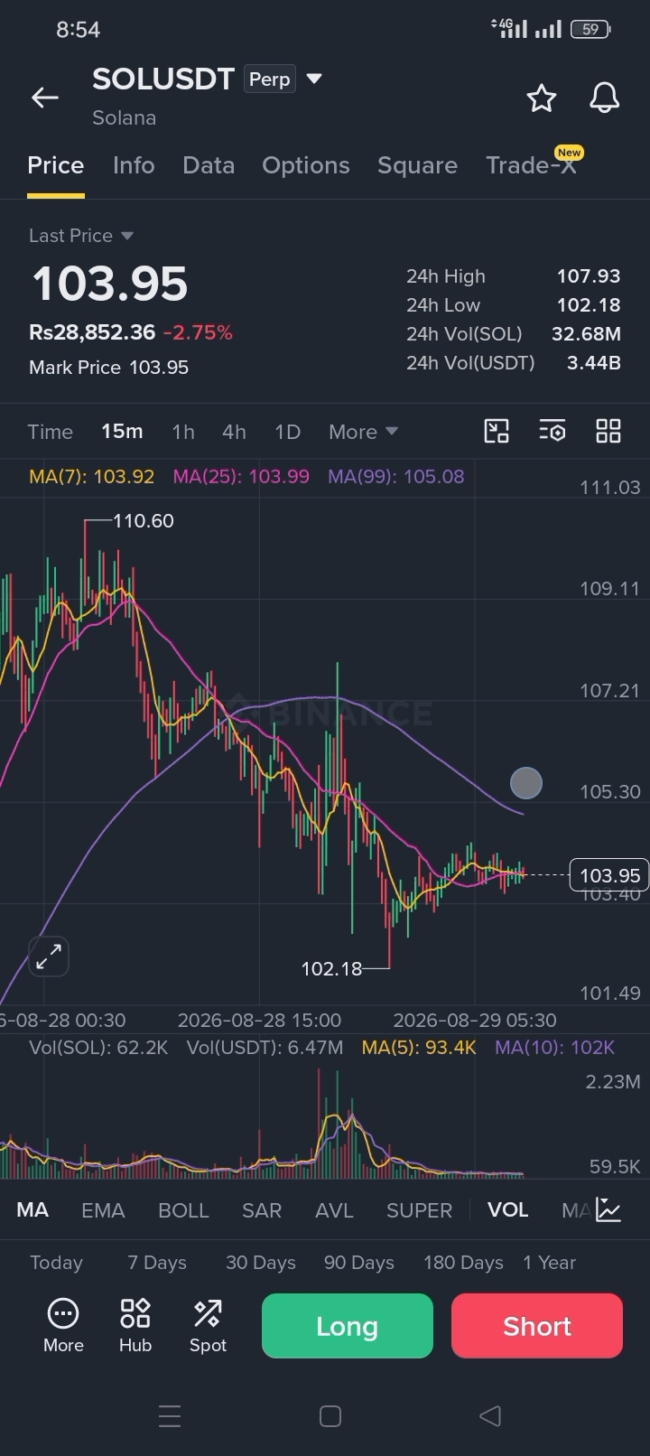Show the 90 Days performance range
This screenshot has height=1456, width=650.
[x=359, y=1263]
